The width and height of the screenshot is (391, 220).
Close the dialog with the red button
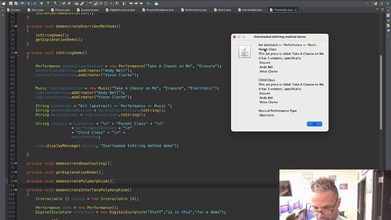pos(235,37)
